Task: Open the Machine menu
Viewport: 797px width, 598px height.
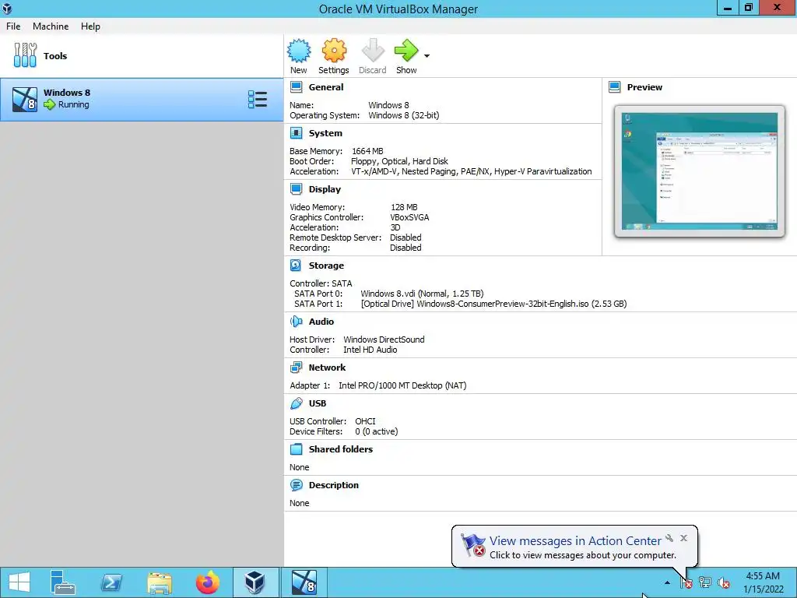Action: click(51, 26)
